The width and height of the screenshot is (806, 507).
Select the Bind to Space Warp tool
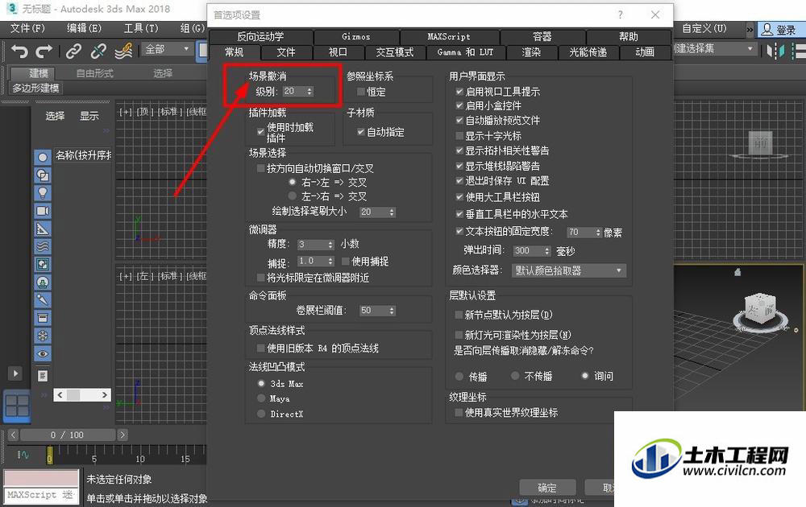coord(124,51)
